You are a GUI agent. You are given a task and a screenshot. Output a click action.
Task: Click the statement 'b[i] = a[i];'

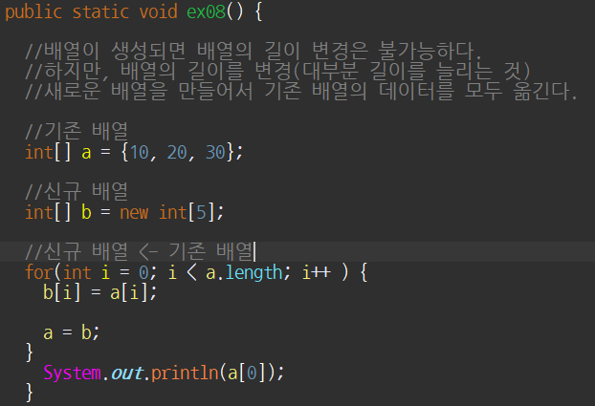(x=100, y=292)
